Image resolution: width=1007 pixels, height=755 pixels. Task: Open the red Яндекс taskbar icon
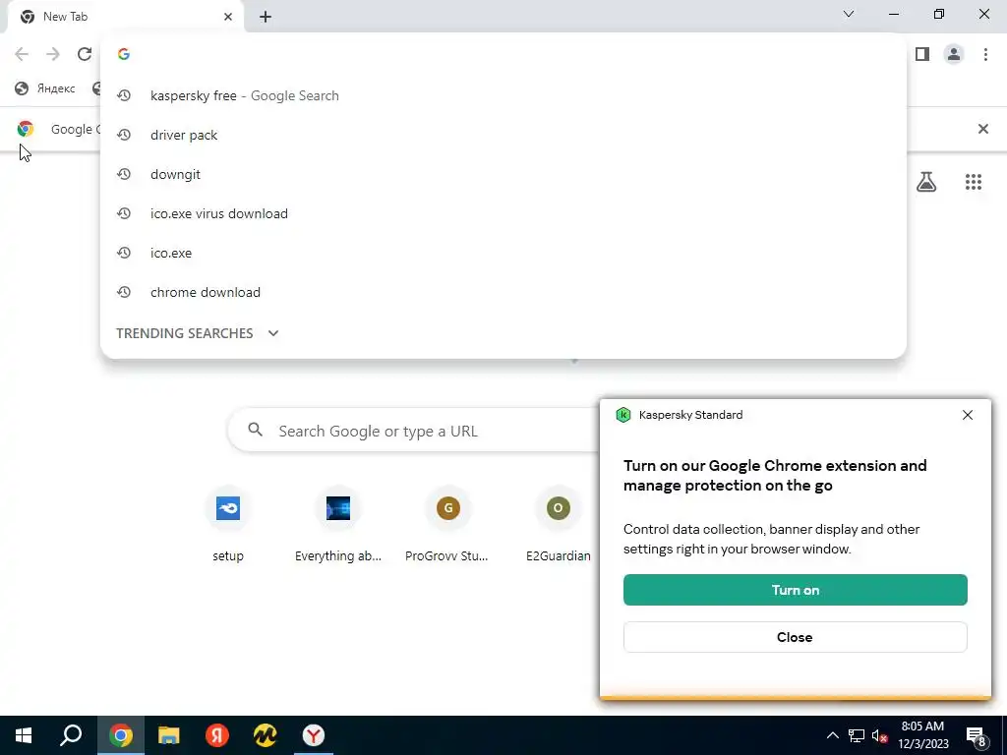(217, 735)
